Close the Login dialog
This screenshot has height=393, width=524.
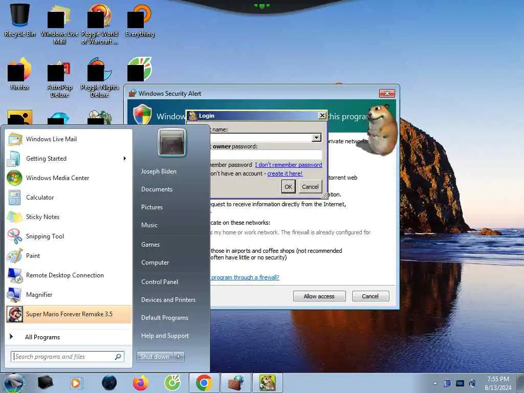tap(322, 116)
